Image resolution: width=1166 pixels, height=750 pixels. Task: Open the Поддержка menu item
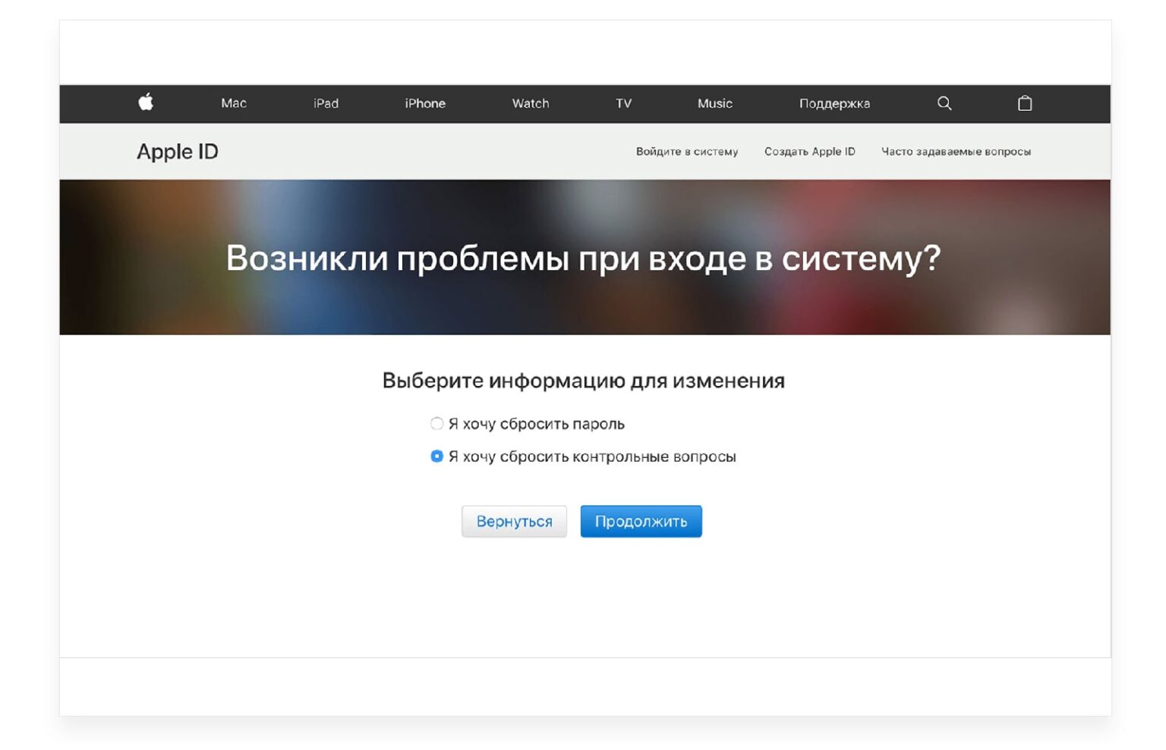click(834, 104)
